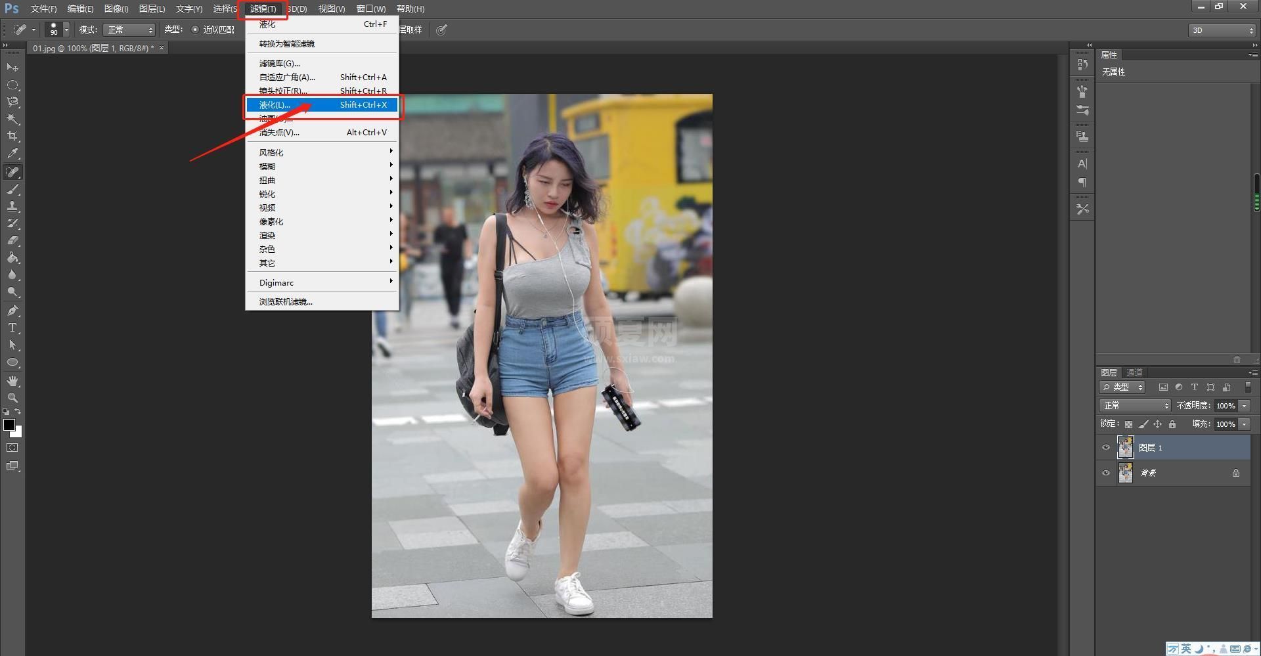
Task: Select the Clone Stamp tool
Action: pyautogui.click(x=12, y=206)
